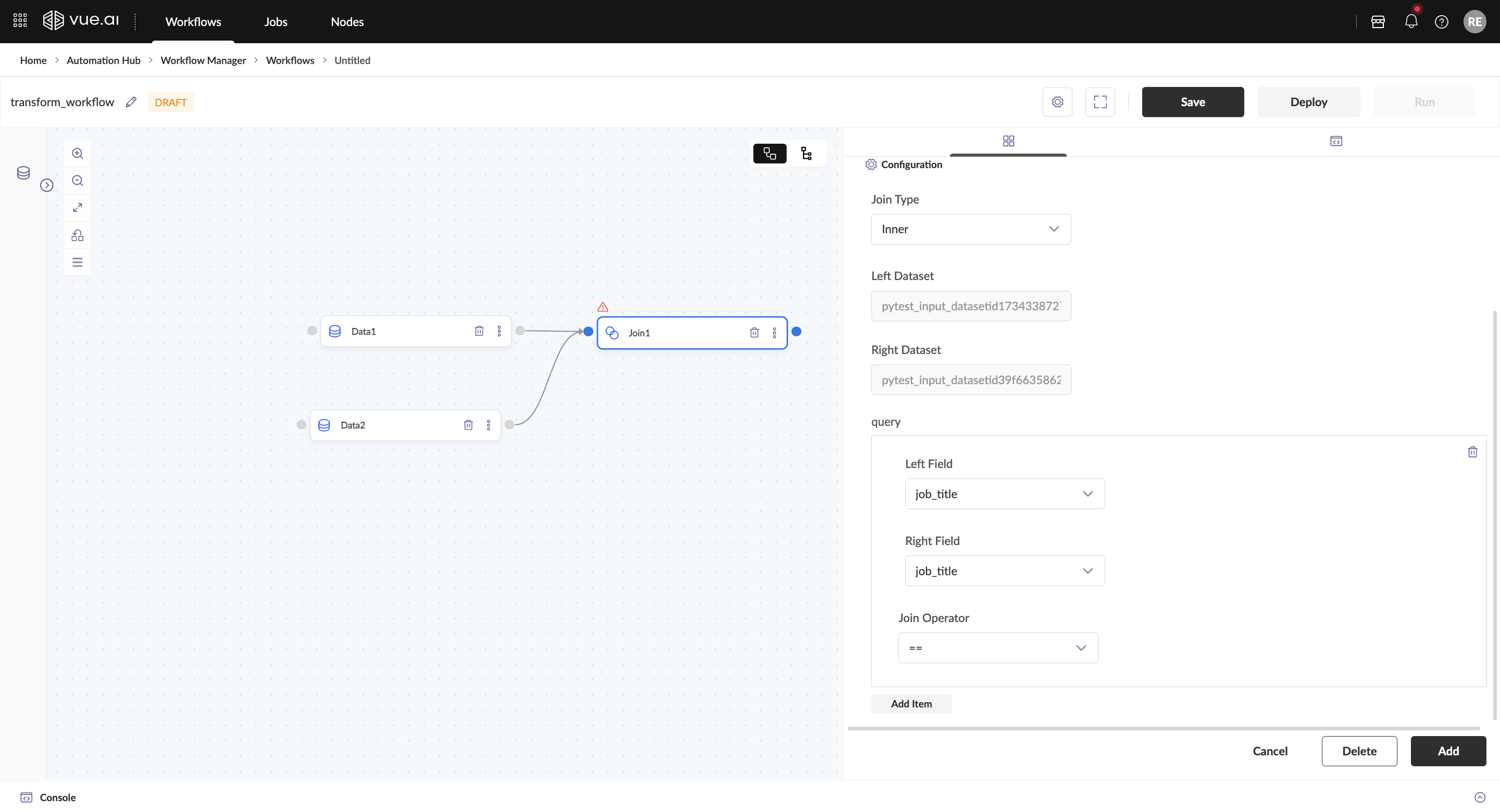
Task: Click the red warning icon above Join1
Action: pyautogui.click(x=603, y=307)
